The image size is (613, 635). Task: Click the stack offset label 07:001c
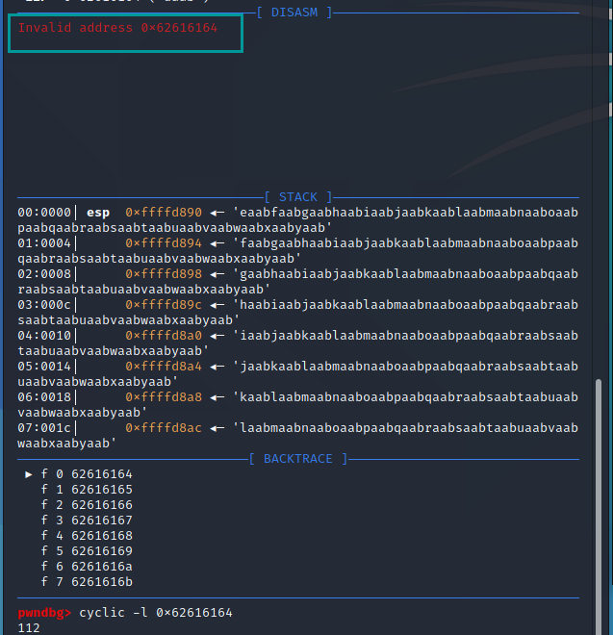tap(44, 428)
